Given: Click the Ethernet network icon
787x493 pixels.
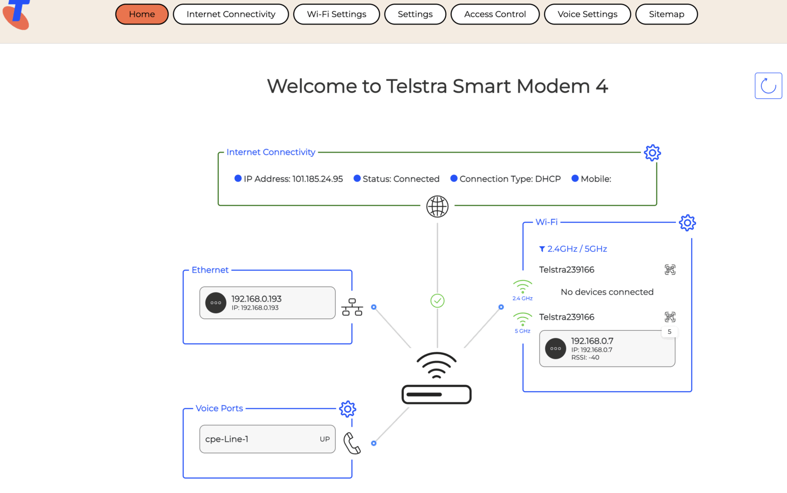Looking at the screenshot, I should (353, 307).
